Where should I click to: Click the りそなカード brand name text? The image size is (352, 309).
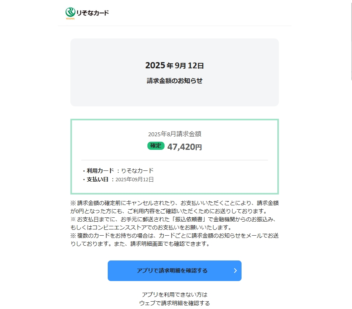[93, 13]
